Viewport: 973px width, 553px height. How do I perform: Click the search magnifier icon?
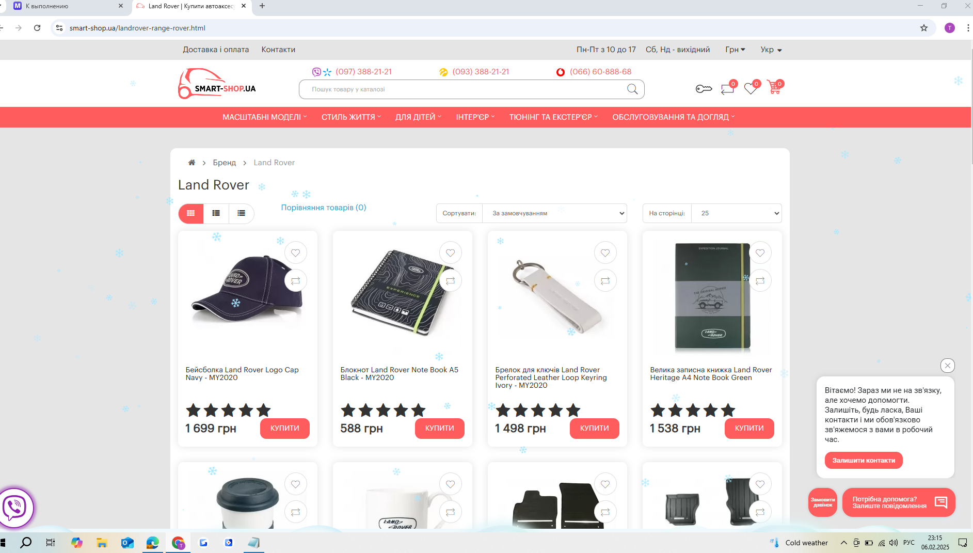632,89
